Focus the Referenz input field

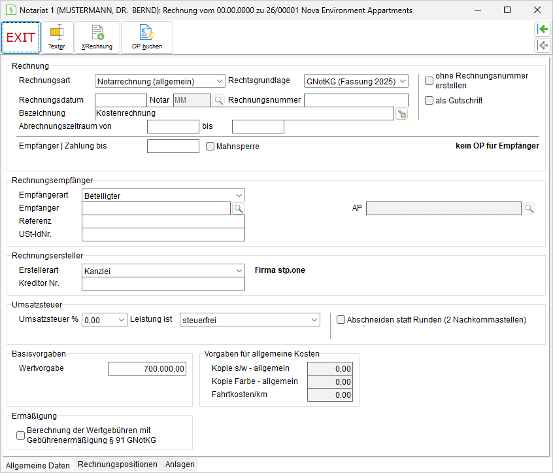coord(163,222)
